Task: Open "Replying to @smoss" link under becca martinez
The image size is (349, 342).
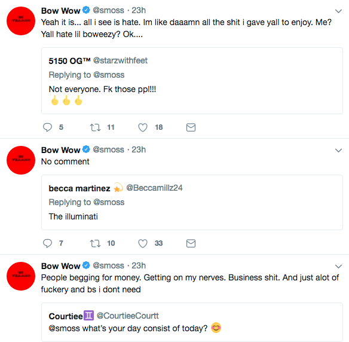Action: click(87, 203)
